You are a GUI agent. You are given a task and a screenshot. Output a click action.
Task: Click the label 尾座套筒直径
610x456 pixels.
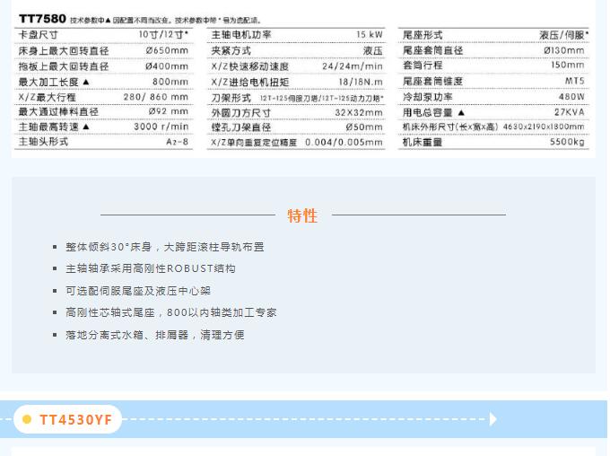pyautogui.click(x=432, y=50)
